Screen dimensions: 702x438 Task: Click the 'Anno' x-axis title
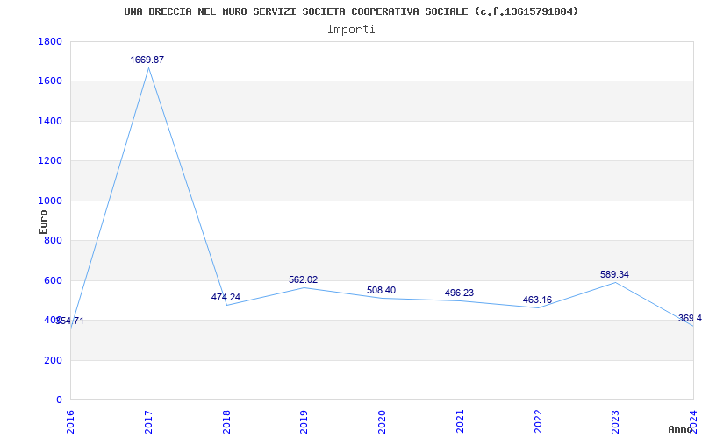(x=680, y=429)
